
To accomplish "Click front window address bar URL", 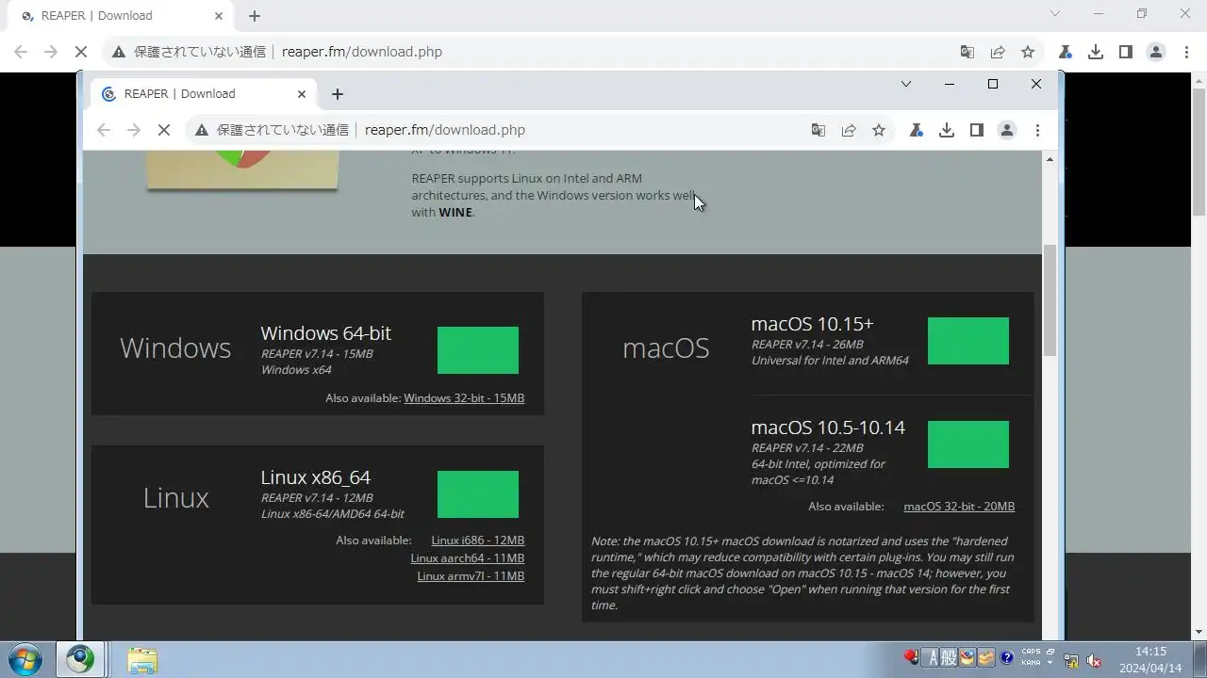I will pyautogui.click(x=445, y=130).
